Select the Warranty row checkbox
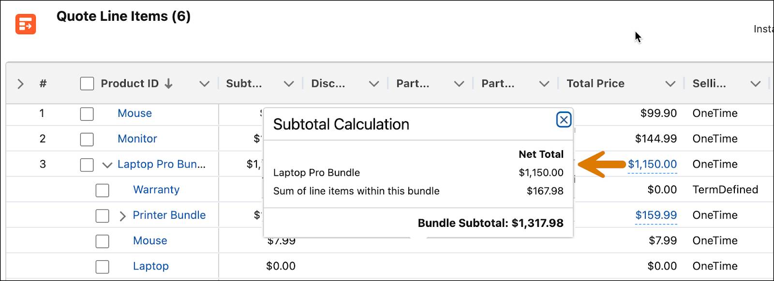774x281 pixels. coord(103,190)
